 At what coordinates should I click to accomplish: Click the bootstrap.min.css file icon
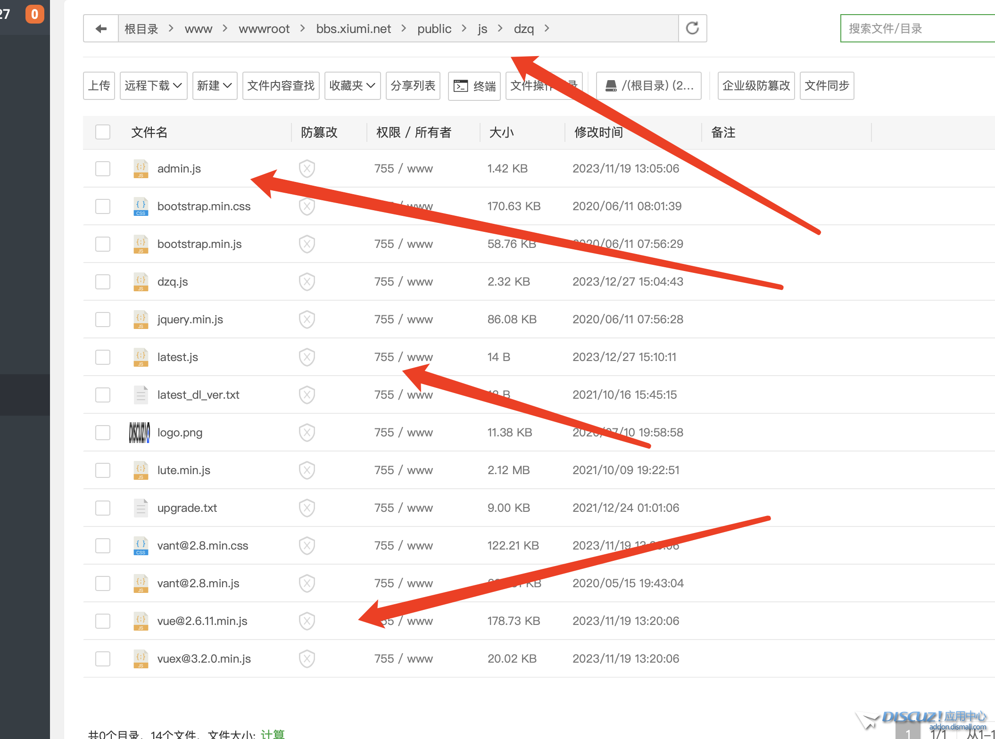tap(141, 206)
